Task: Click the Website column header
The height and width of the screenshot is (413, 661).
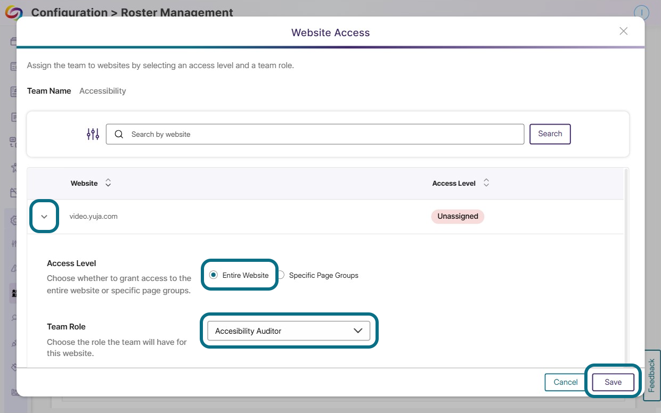Action: click(x=84, y=183)
